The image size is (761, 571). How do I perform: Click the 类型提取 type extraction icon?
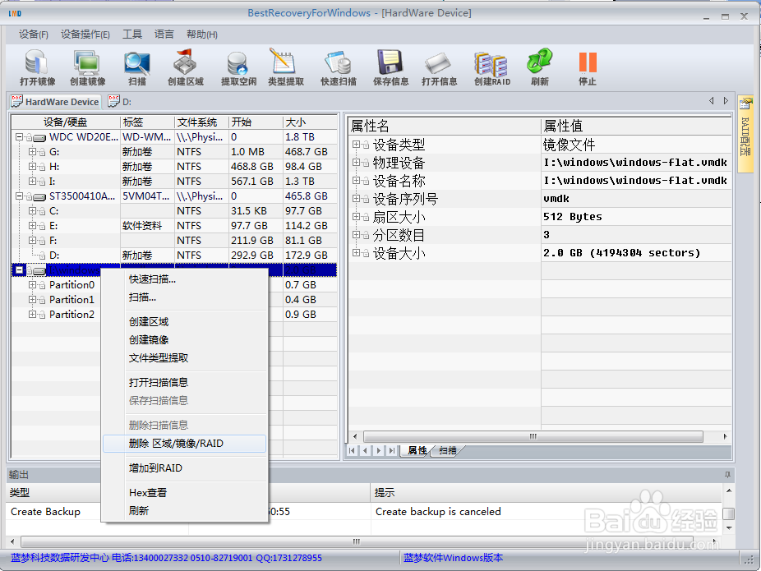285,67
